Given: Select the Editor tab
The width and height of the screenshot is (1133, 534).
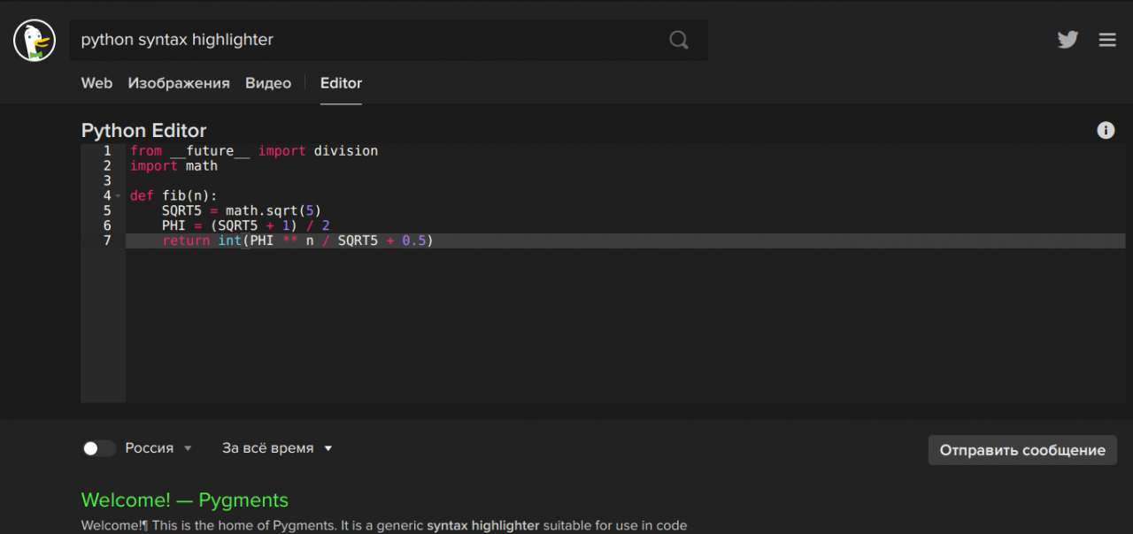Looking at the screenshot, I should coord(341,83).
